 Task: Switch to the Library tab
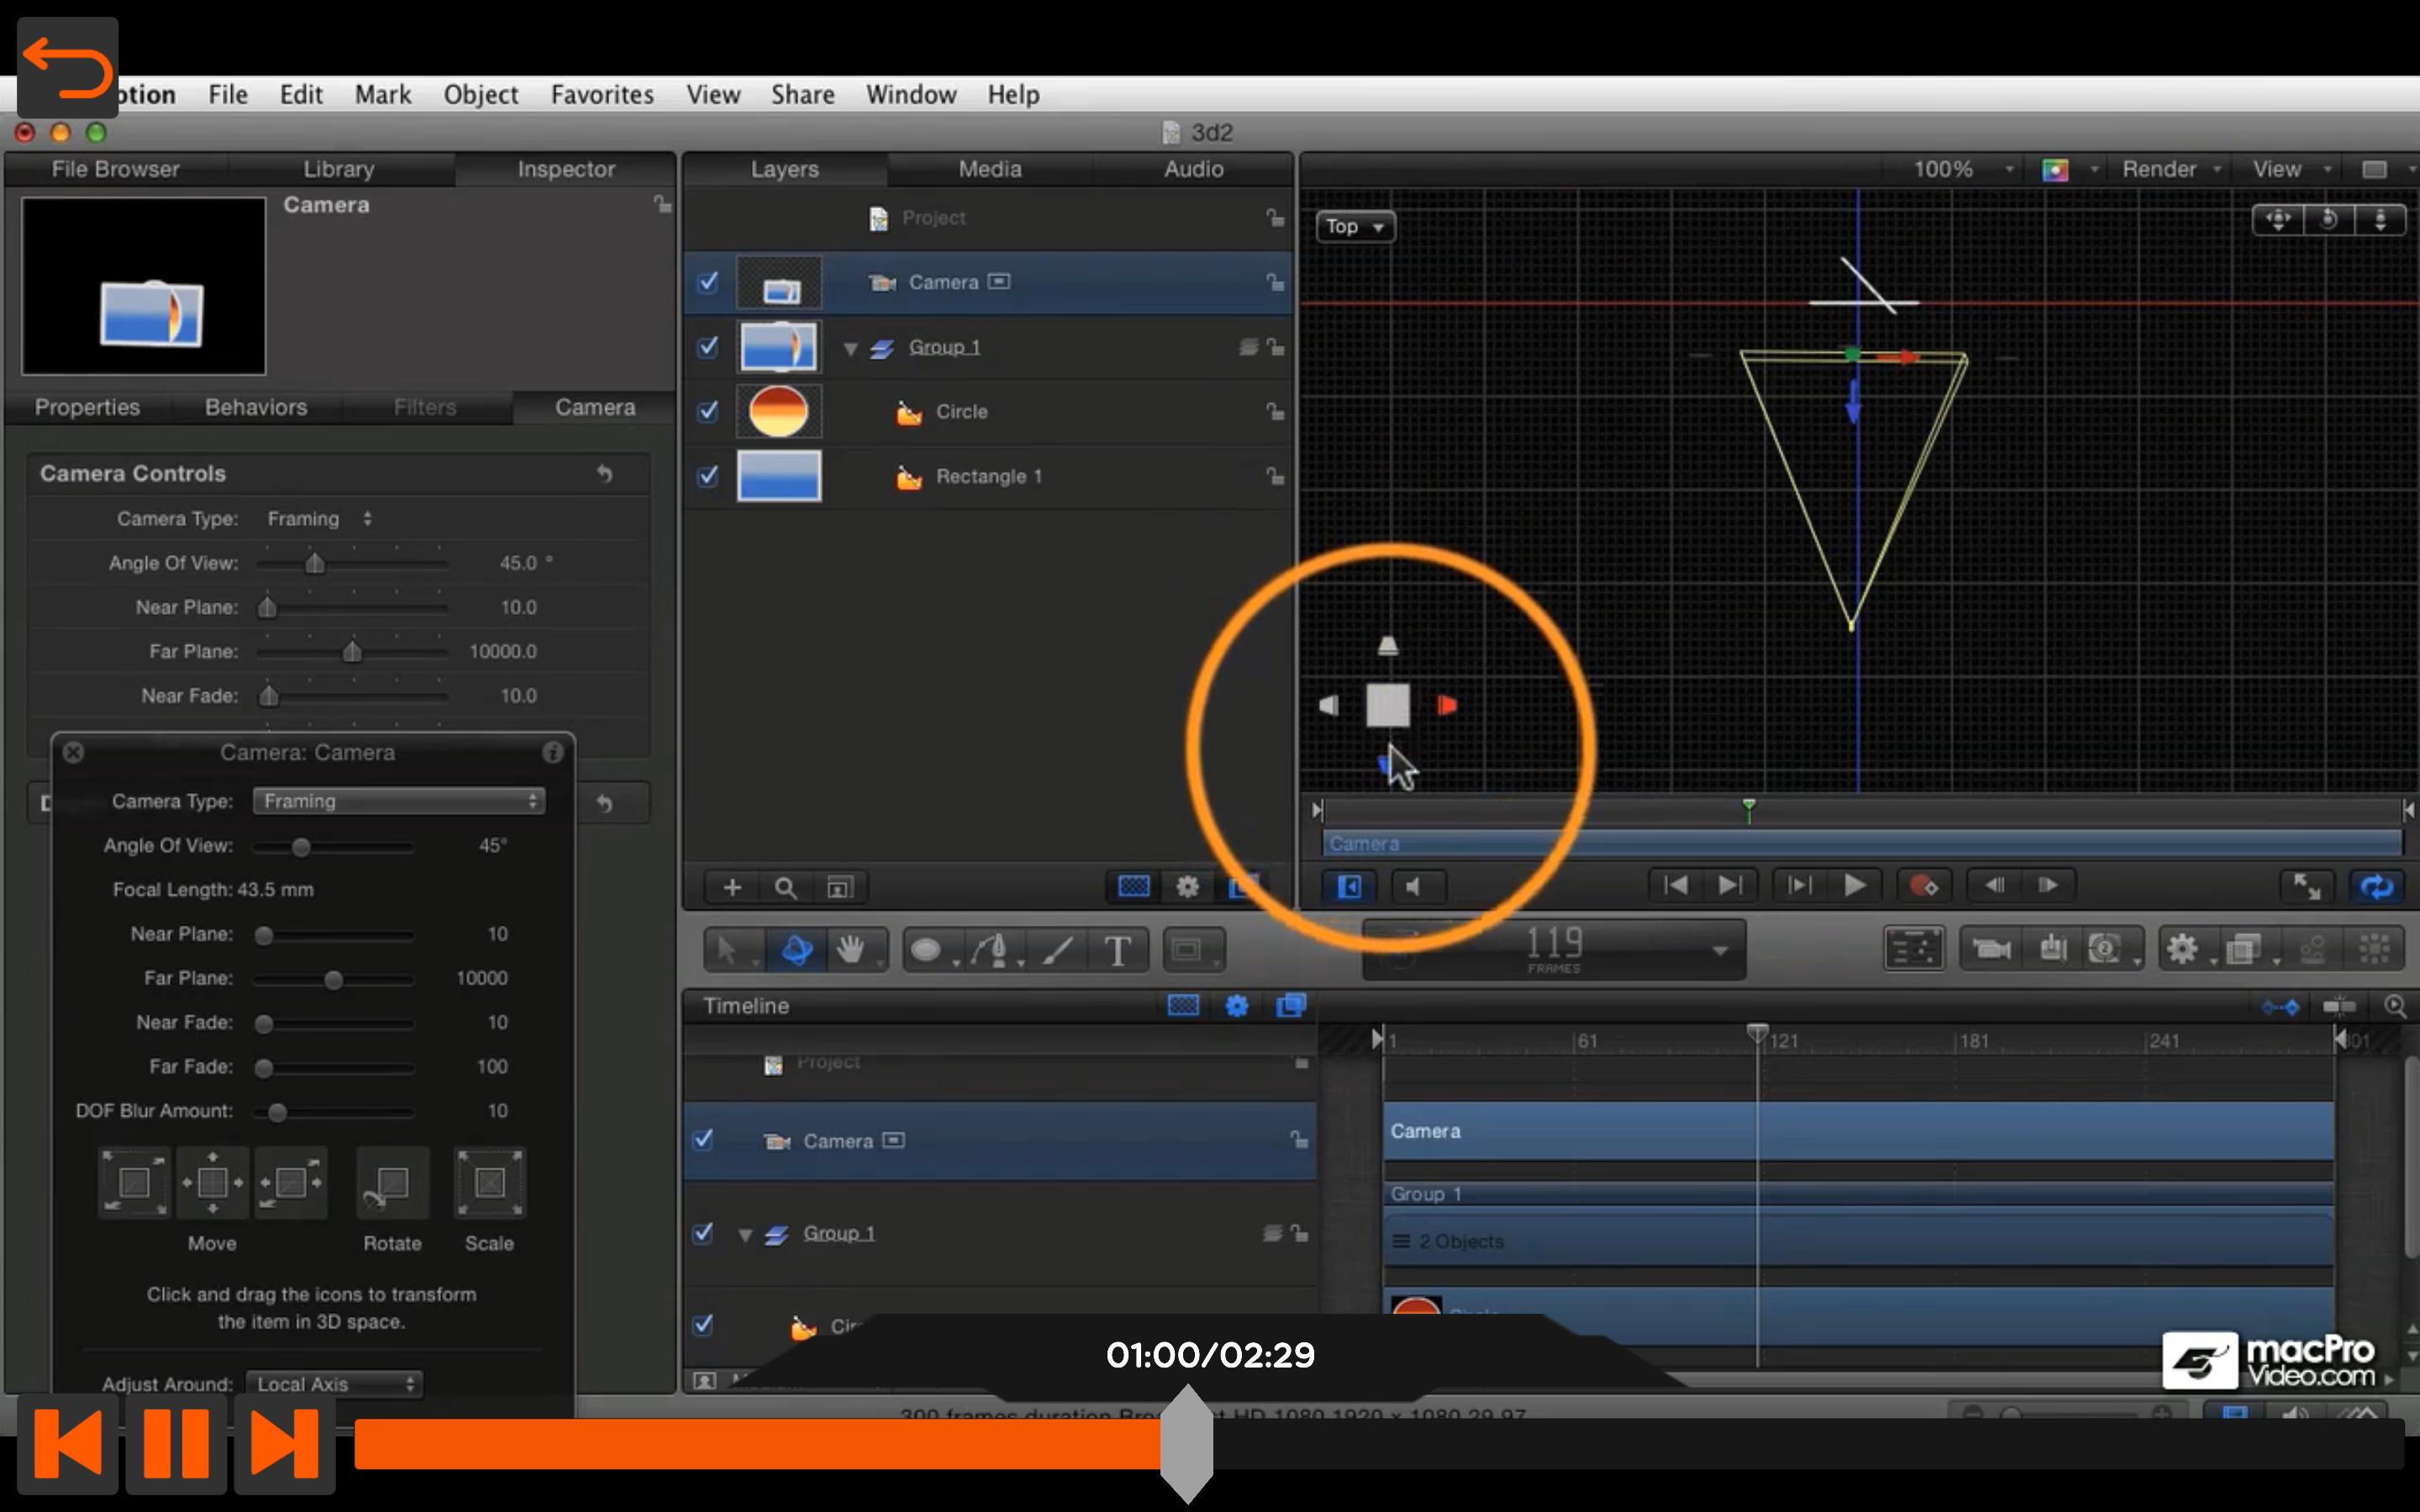coord(339,169)
